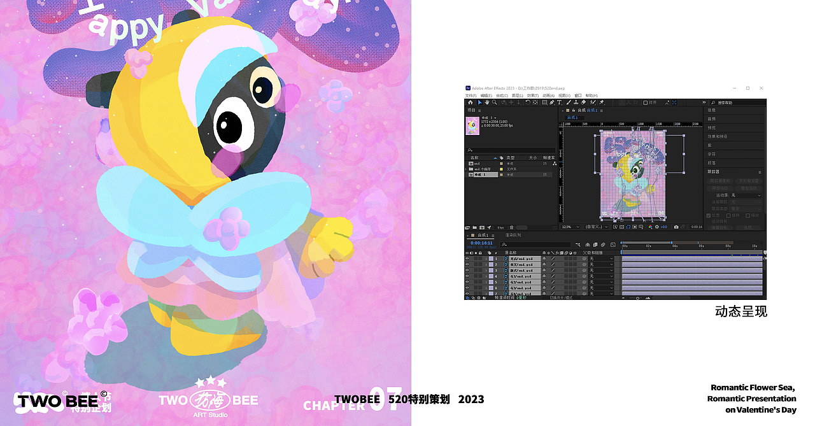Select the Roto Brush tool

[593, 103]
